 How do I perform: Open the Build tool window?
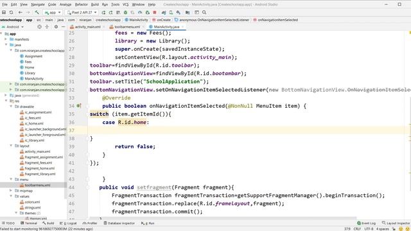pos(48,223)
